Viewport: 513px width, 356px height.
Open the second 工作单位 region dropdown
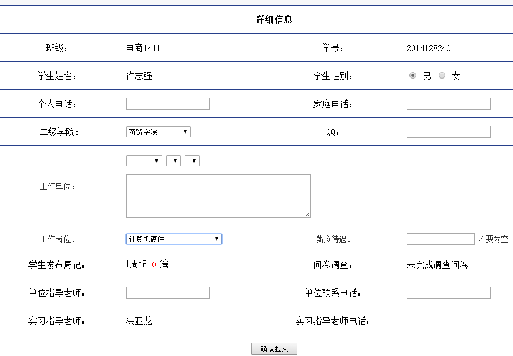pyautogui.click(x=174, y=161)
